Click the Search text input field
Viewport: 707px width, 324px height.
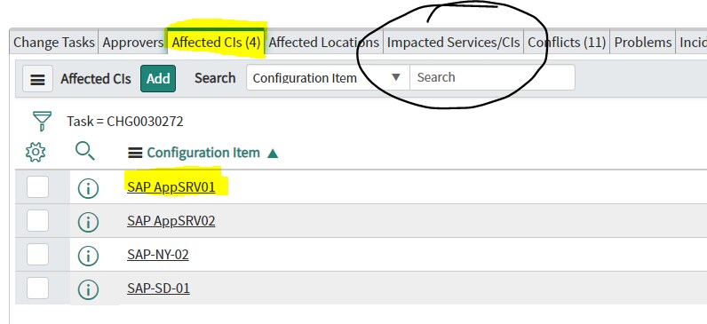(492, 77)
